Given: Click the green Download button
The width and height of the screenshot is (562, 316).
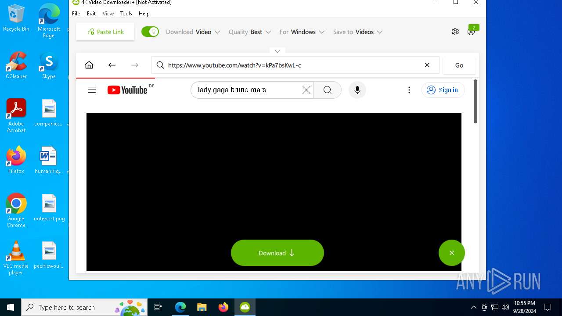Looking at the screenshot, I should tap(277, 253).
